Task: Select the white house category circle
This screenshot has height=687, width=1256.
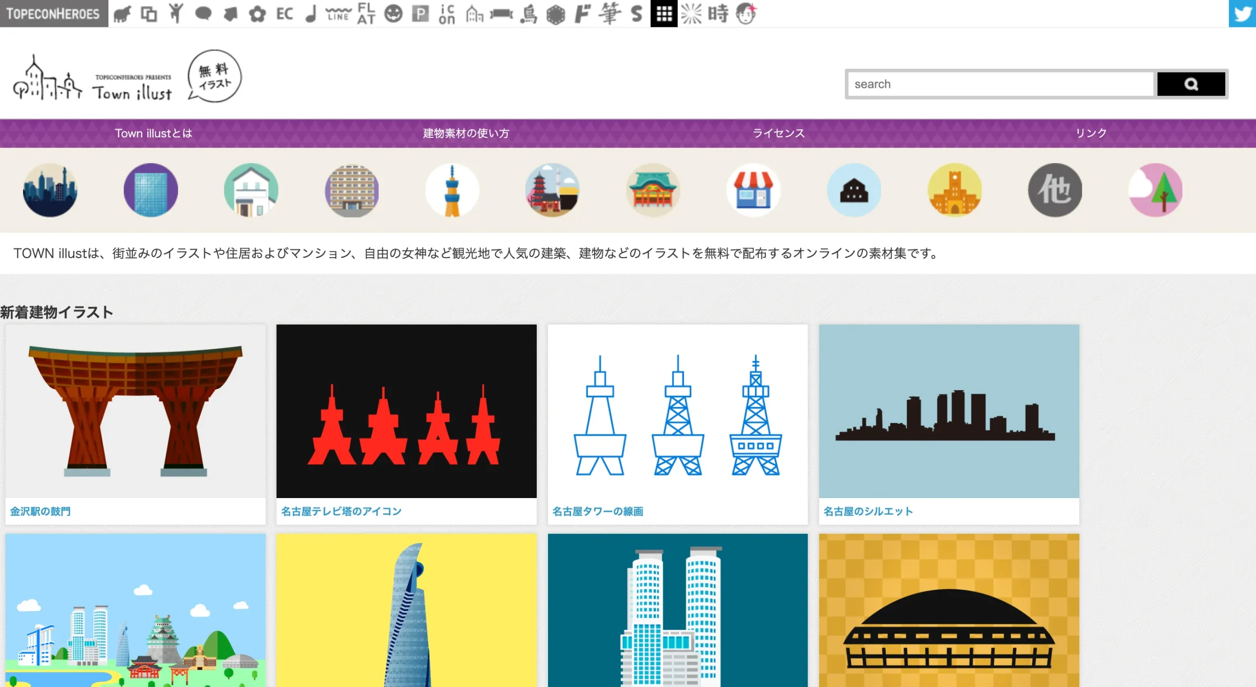Action: [251, 190]
